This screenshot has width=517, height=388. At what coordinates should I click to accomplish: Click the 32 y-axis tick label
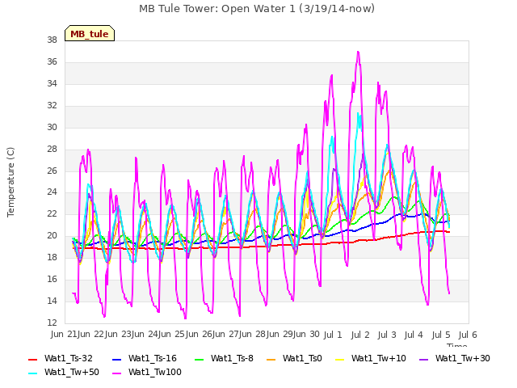[52, 105]
